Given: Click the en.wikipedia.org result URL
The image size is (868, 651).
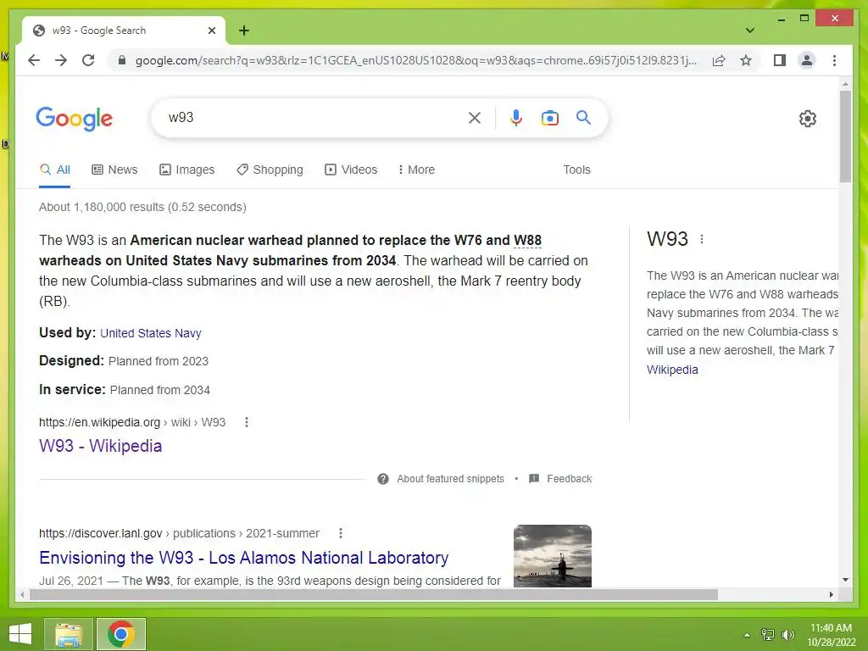Looking at the screenshot, I should (x=132, y=422).
